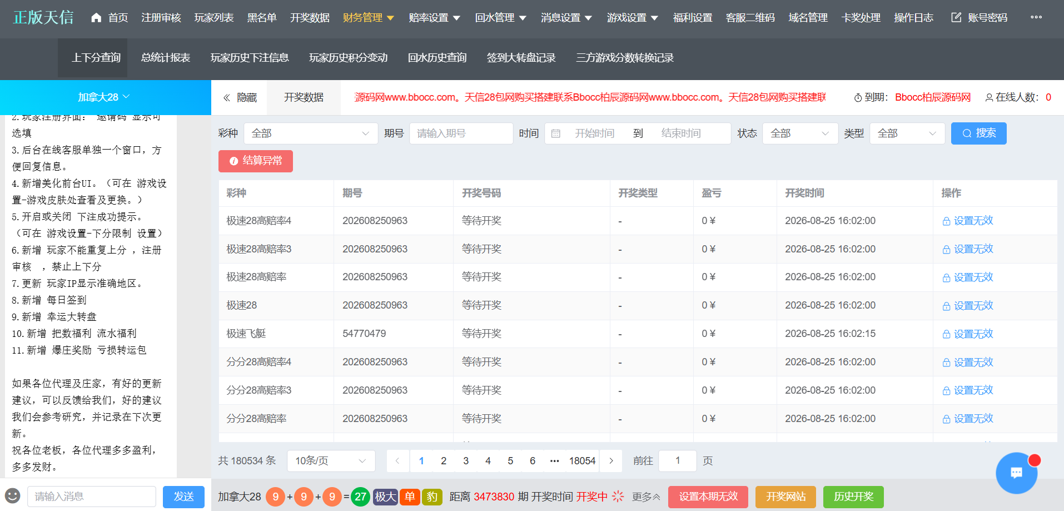Open the 状态 select box
The width and height of the screenshot is (1064, 511).
point(801,133)
